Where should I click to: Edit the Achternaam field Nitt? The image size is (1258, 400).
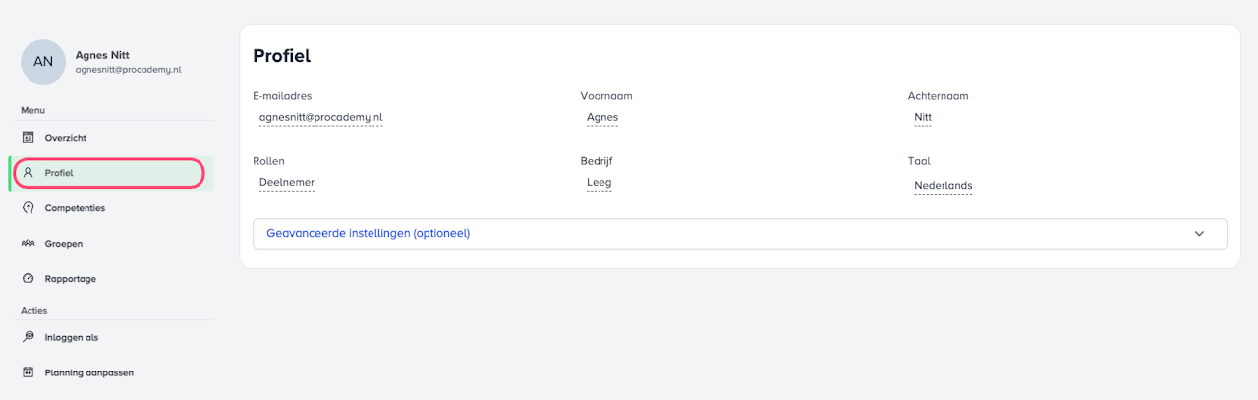922,117
